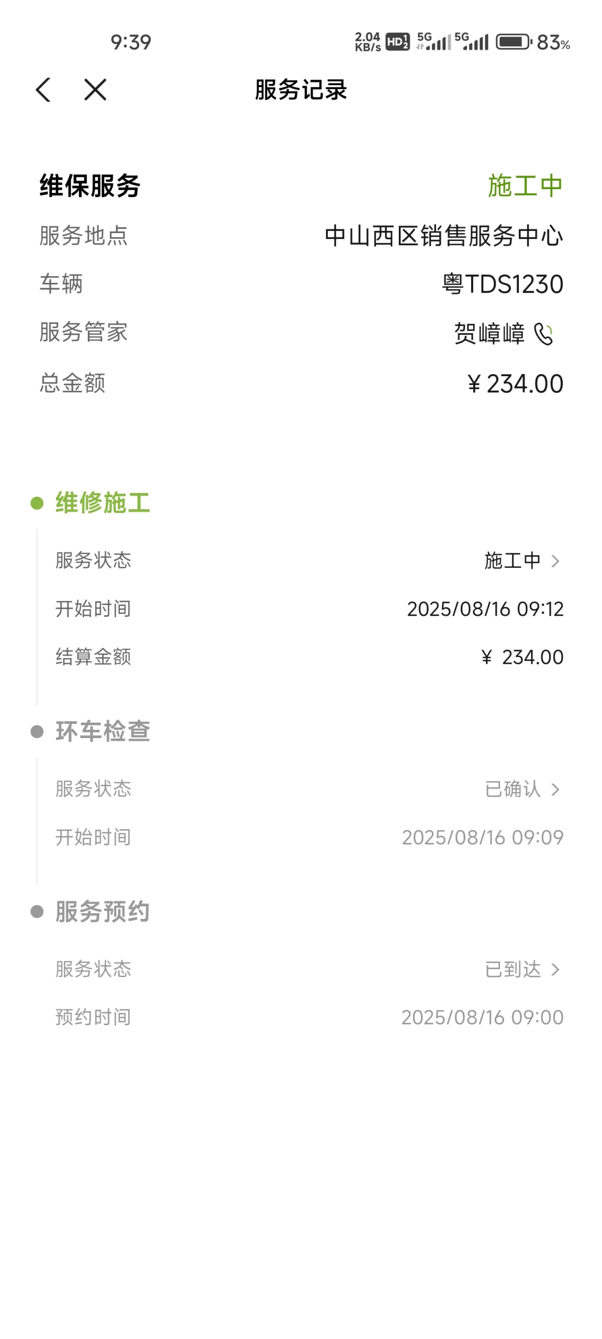
Task: Expand the 施工中 service status chevron
Action: click(555, 561)
